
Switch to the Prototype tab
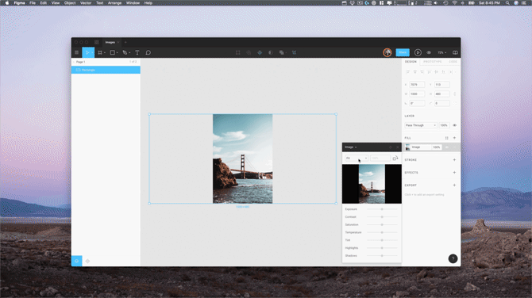(433, 62)
